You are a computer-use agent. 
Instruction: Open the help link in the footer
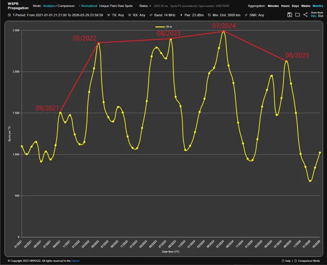(288, 261)
